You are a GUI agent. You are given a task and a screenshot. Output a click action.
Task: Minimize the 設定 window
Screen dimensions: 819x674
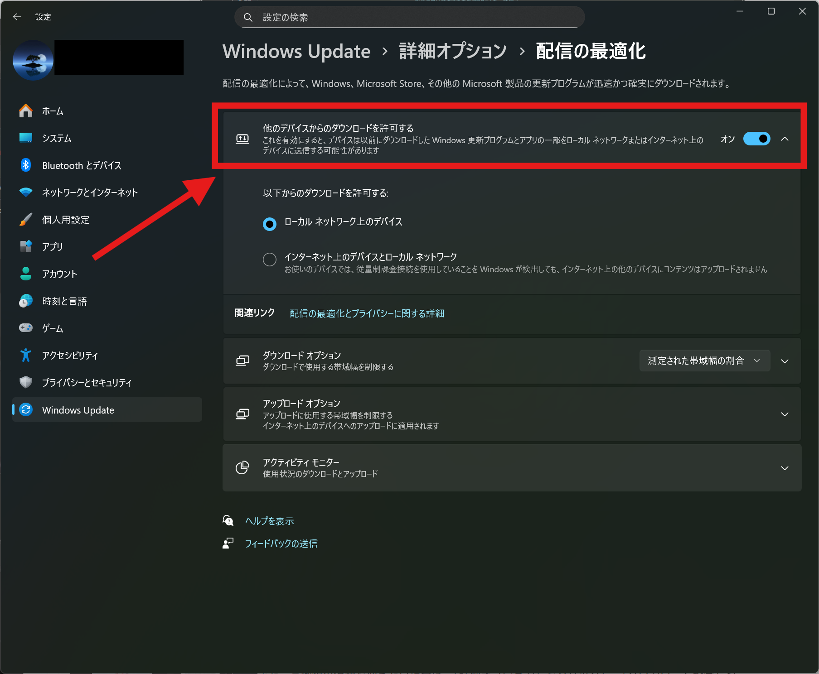pyautogui.click(x=740, y=11)
